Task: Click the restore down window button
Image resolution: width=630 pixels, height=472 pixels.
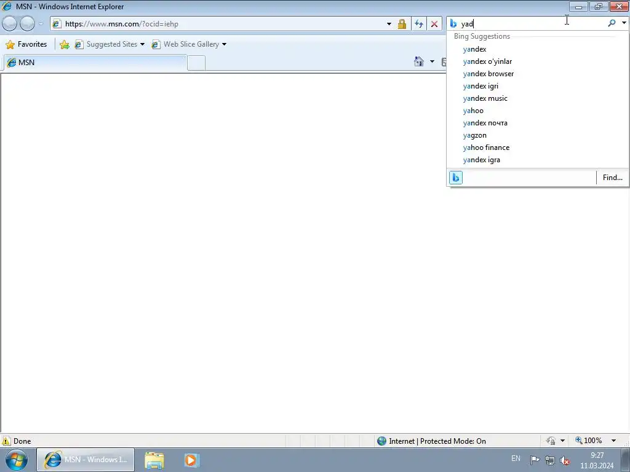Action: point(599,6)
